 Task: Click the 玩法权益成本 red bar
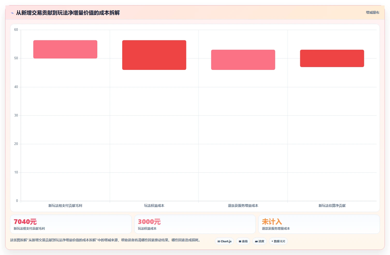154,55
